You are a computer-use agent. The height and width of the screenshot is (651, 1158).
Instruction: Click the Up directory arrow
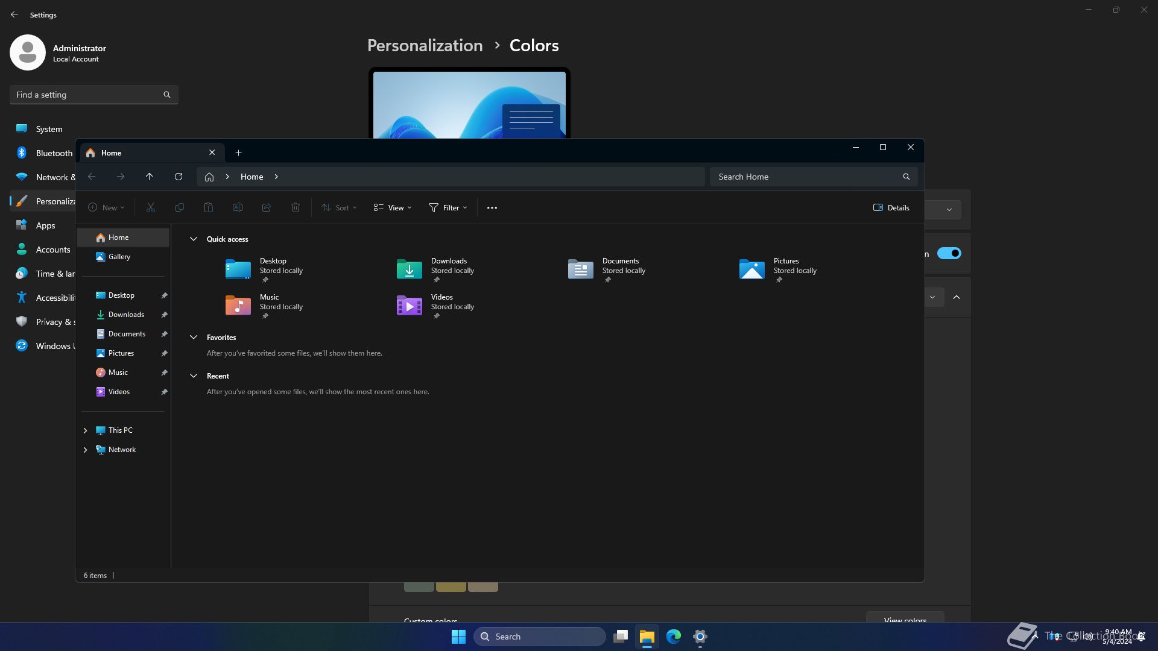[149, 177]
